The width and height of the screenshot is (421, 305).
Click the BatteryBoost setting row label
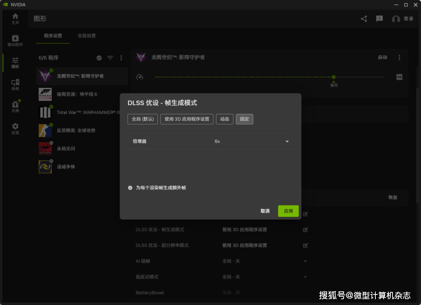click(150, 293)
